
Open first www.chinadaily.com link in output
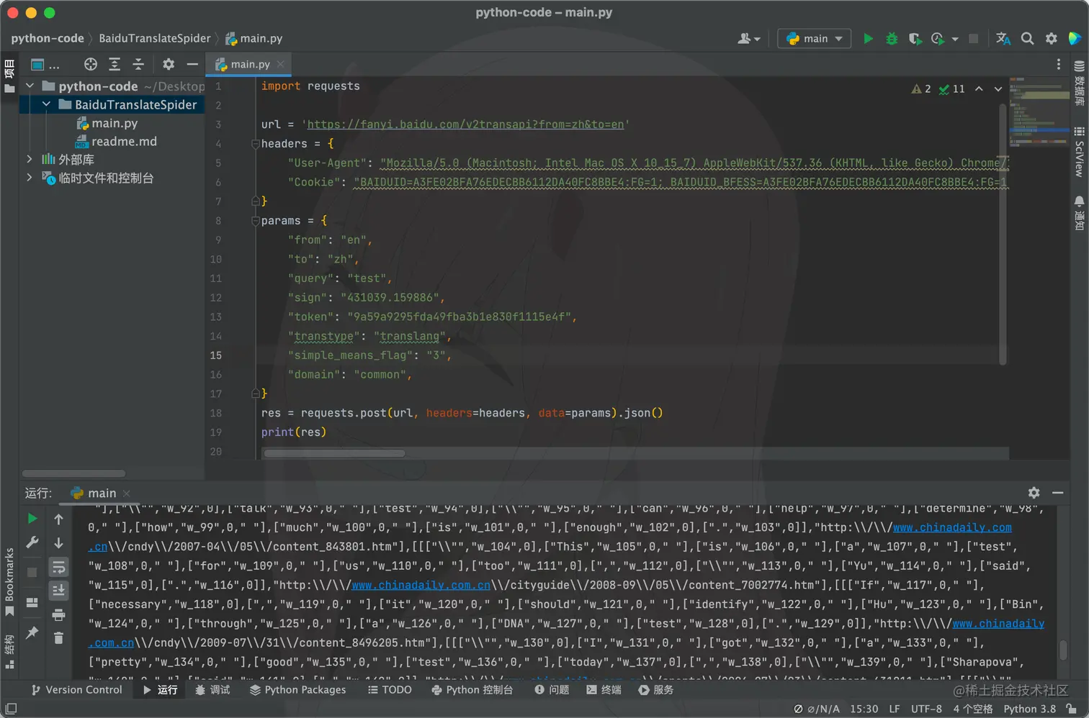pos(952,527)
